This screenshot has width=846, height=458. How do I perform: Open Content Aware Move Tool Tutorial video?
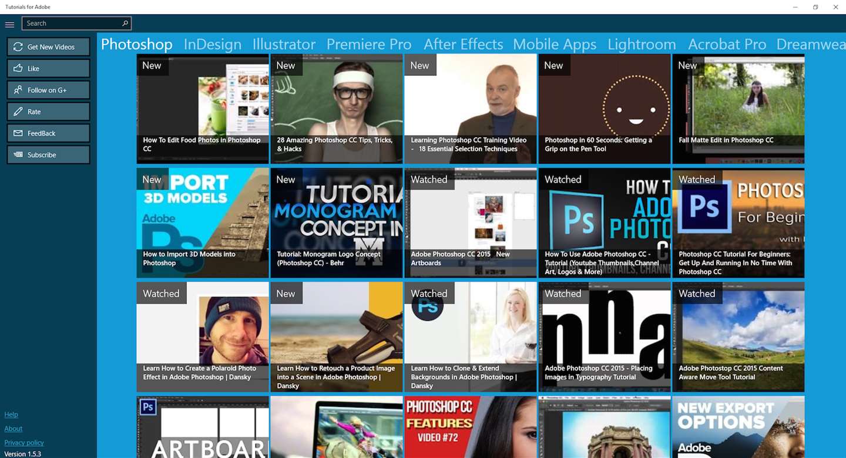click(738, 337)
